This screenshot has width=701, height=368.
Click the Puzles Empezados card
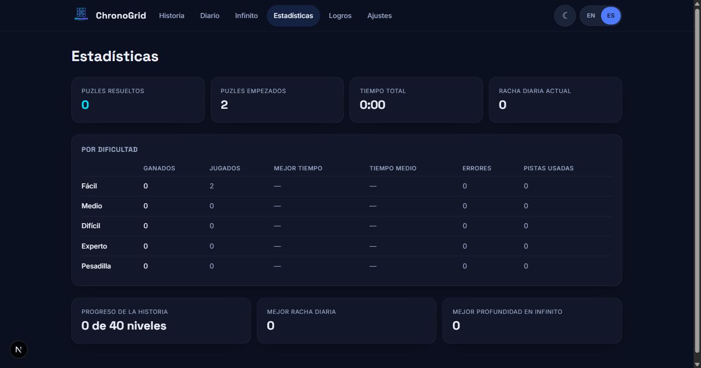coord(277,100)
